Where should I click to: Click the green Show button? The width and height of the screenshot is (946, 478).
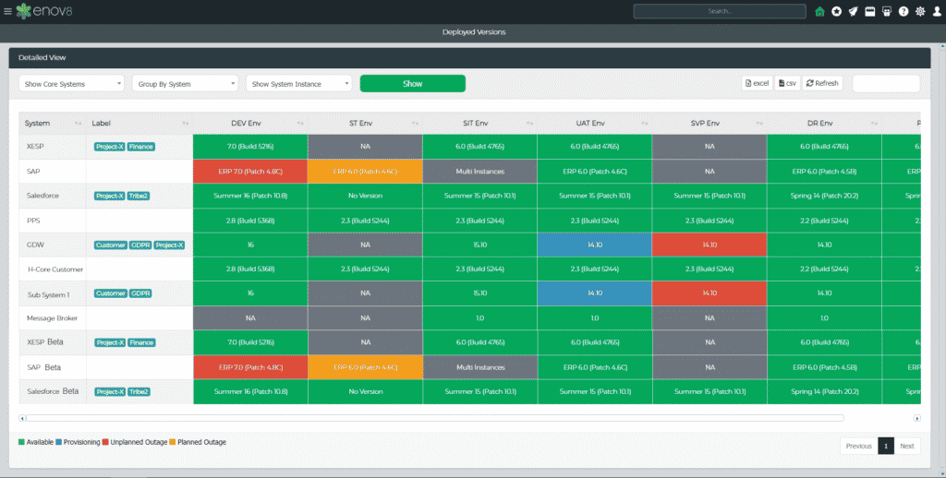pyautogui.click(x=413, y=84)
